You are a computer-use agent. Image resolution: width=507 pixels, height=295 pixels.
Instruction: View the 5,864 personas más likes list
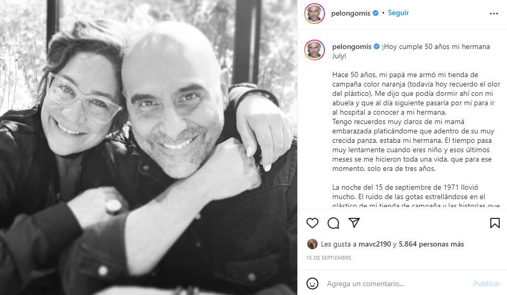click(x=431, y=244)
